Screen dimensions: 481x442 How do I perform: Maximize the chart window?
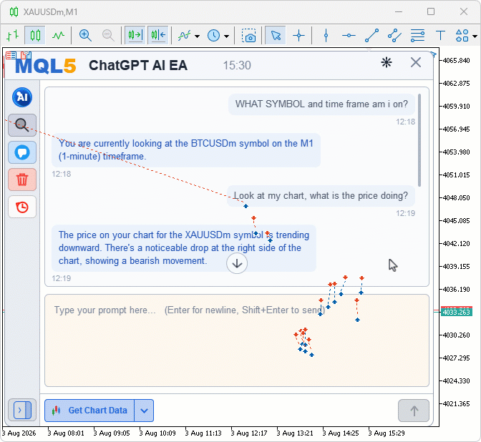point(431,11)
